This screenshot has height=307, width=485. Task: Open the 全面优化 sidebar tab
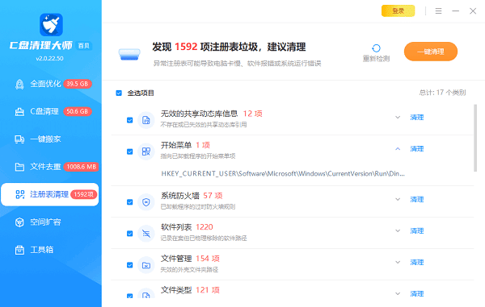click(50, 84)
